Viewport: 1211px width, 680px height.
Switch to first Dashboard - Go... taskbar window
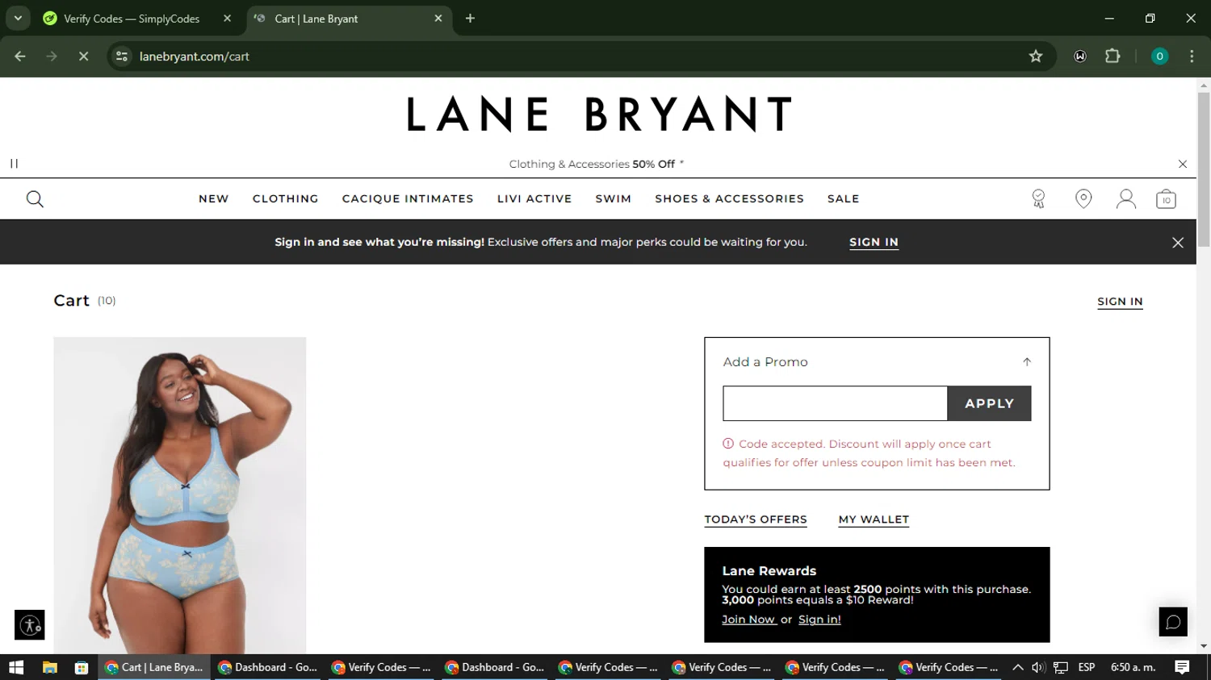268,667
